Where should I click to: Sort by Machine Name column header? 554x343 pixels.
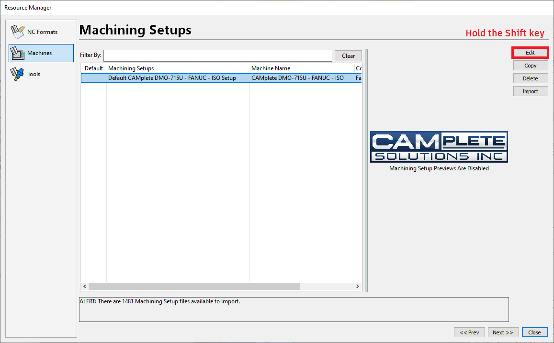(x=302, y=68)
